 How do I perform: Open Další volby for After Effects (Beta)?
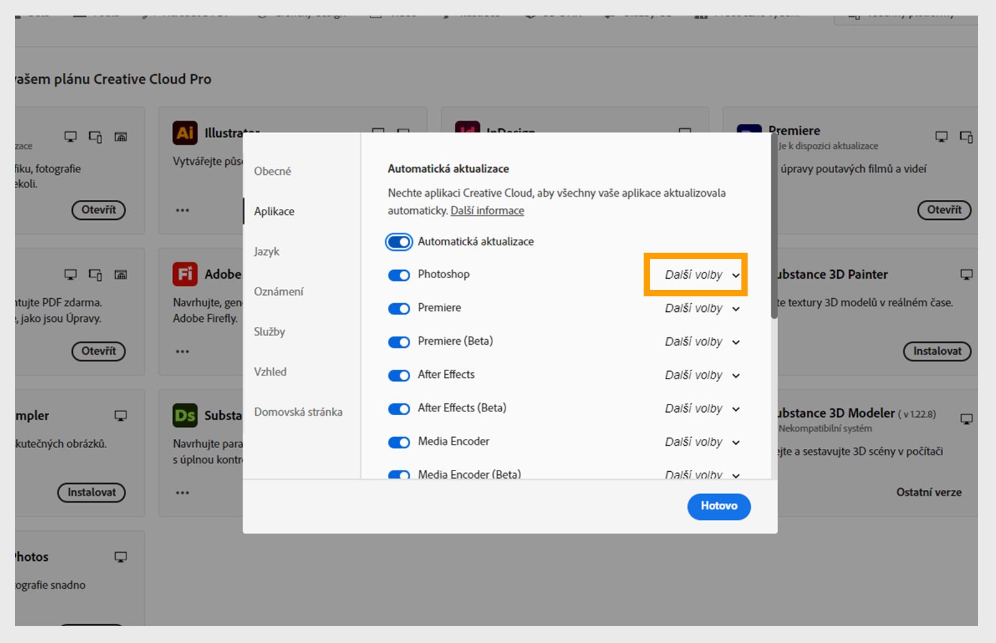pos(702,408)
